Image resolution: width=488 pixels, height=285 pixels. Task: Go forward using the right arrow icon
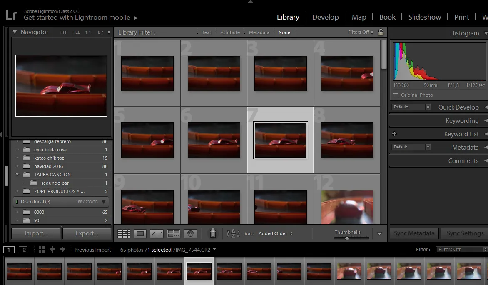[62, 250]
